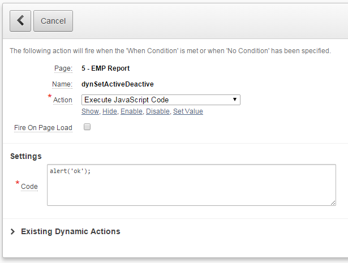Image resolution: width=348 pixels, height=263 pixels.
Task: Click inside the Code text area
Action: tap(191, 185)
